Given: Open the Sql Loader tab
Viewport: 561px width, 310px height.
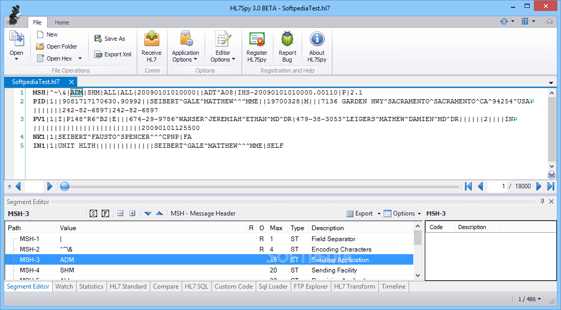Looking at the screenshot, I should click(x=273, y=287).
